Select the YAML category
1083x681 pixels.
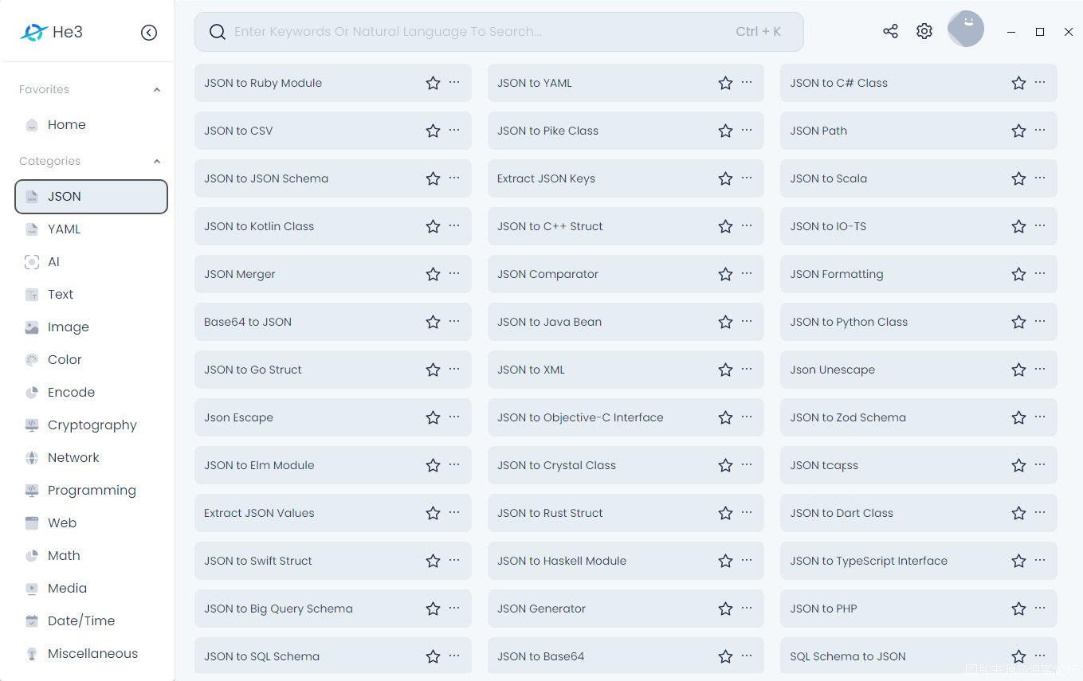pos(91,229)
